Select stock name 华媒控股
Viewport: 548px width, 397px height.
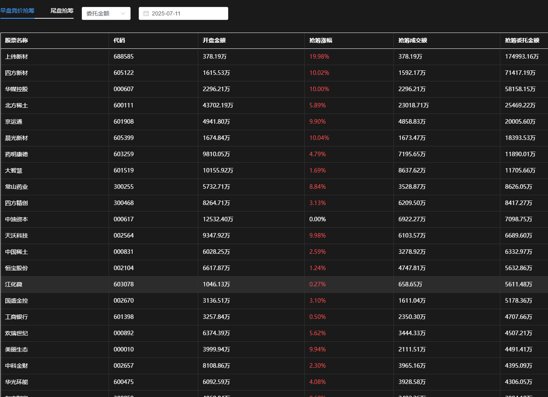[17, 89]
